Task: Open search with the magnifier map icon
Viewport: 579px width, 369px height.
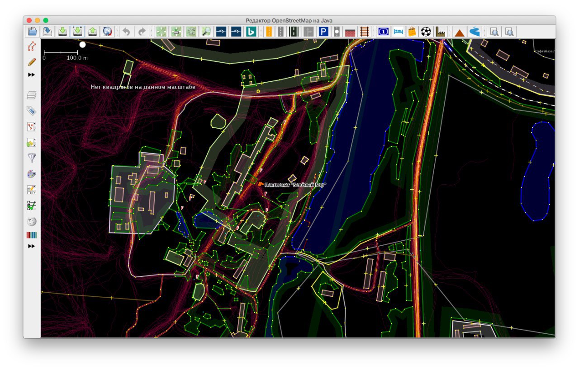Action: (206, 31)
